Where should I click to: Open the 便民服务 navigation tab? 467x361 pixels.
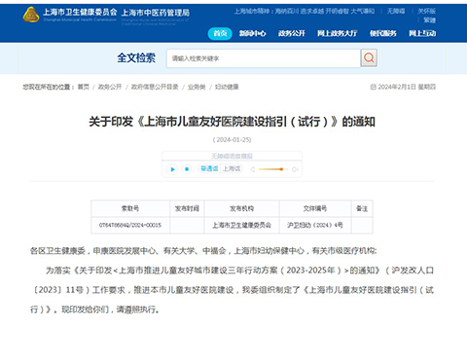point(383,33)
